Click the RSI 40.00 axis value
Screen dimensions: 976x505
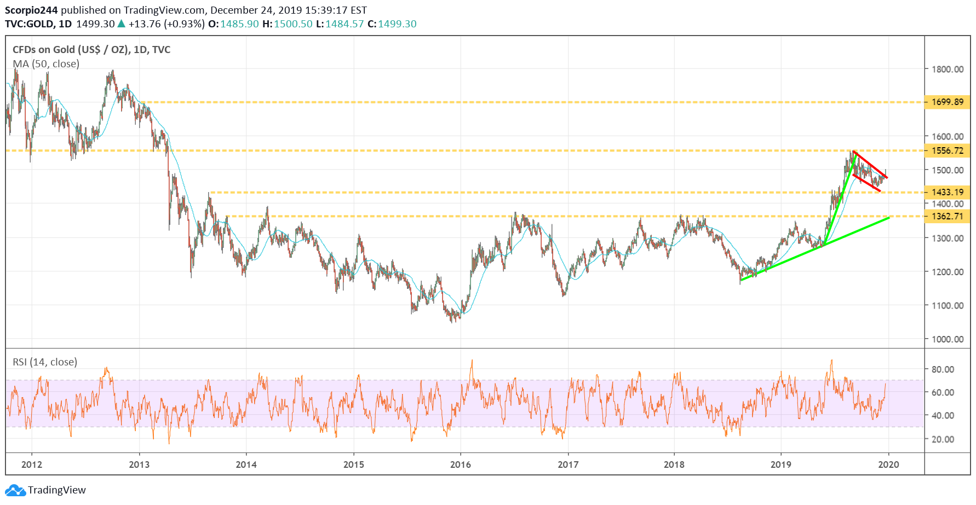[x=943, y=415]
